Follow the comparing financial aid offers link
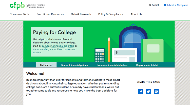The image size is (190, 105). [58, 46]
